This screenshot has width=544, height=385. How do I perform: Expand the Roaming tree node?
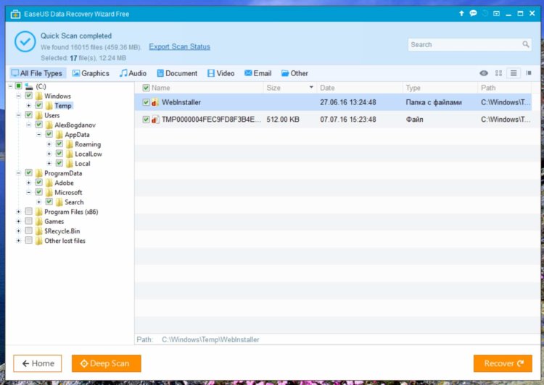[x=49, y=144]
